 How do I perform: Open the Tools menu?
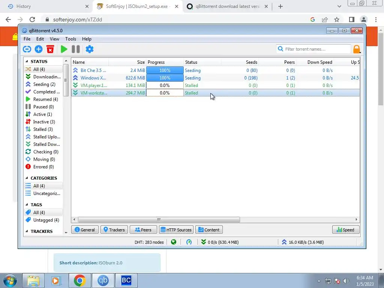click(x=70, y=39)
